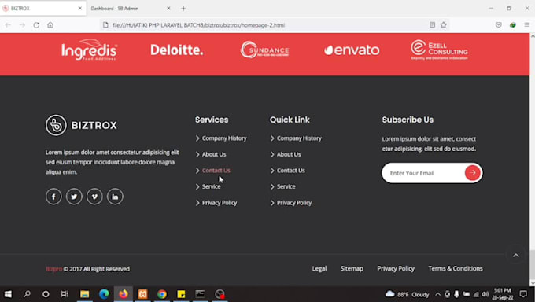
Task: Open Service link under Quick Link
Action: point(286,186)
